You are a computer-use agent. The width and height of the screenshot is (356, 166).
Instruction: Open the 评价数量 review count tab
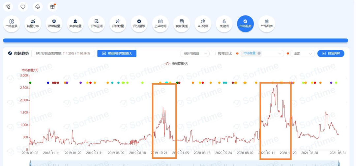coord(118,24)
